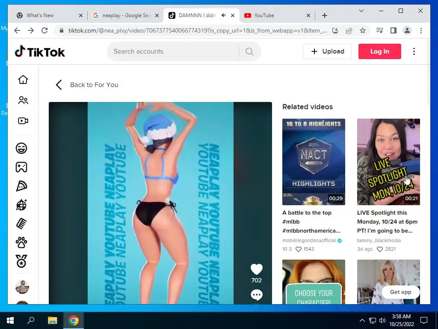Select the comedy smiley face category icon

21,148
